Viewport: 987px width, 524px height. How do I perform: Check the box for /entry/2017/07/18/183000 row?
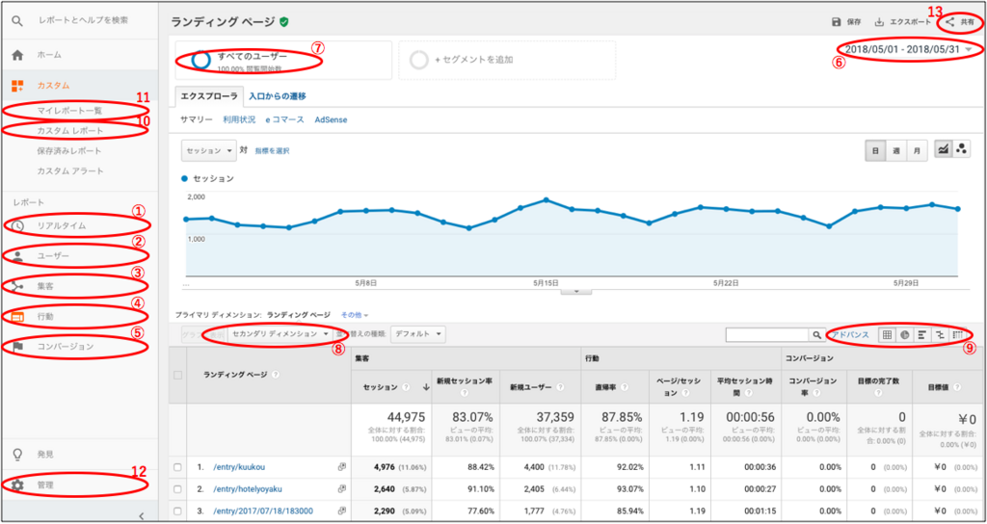pyautogui.click(x=177, y=511)
